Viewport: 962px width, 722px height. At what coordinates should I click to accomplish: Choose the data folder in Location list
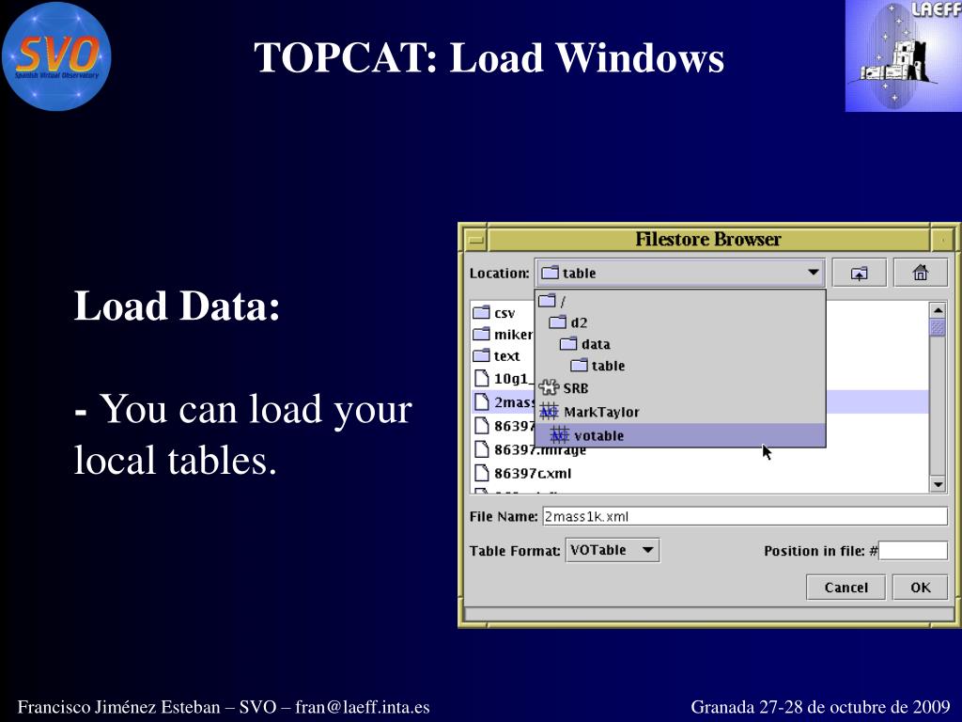680,344
